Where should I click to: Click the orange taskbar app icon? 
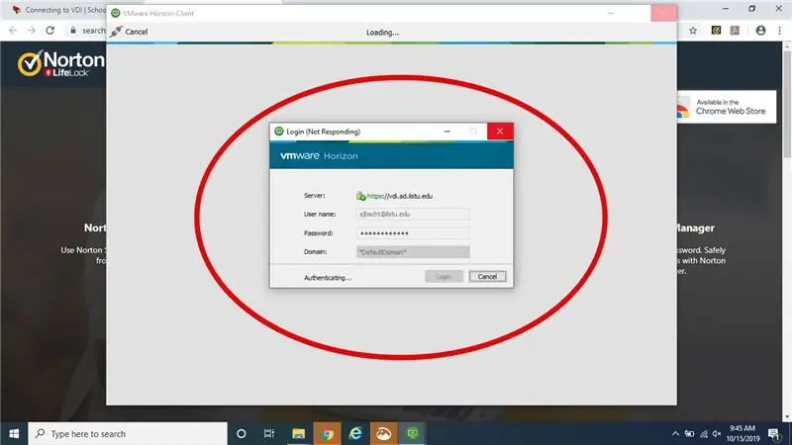point(383,433)
